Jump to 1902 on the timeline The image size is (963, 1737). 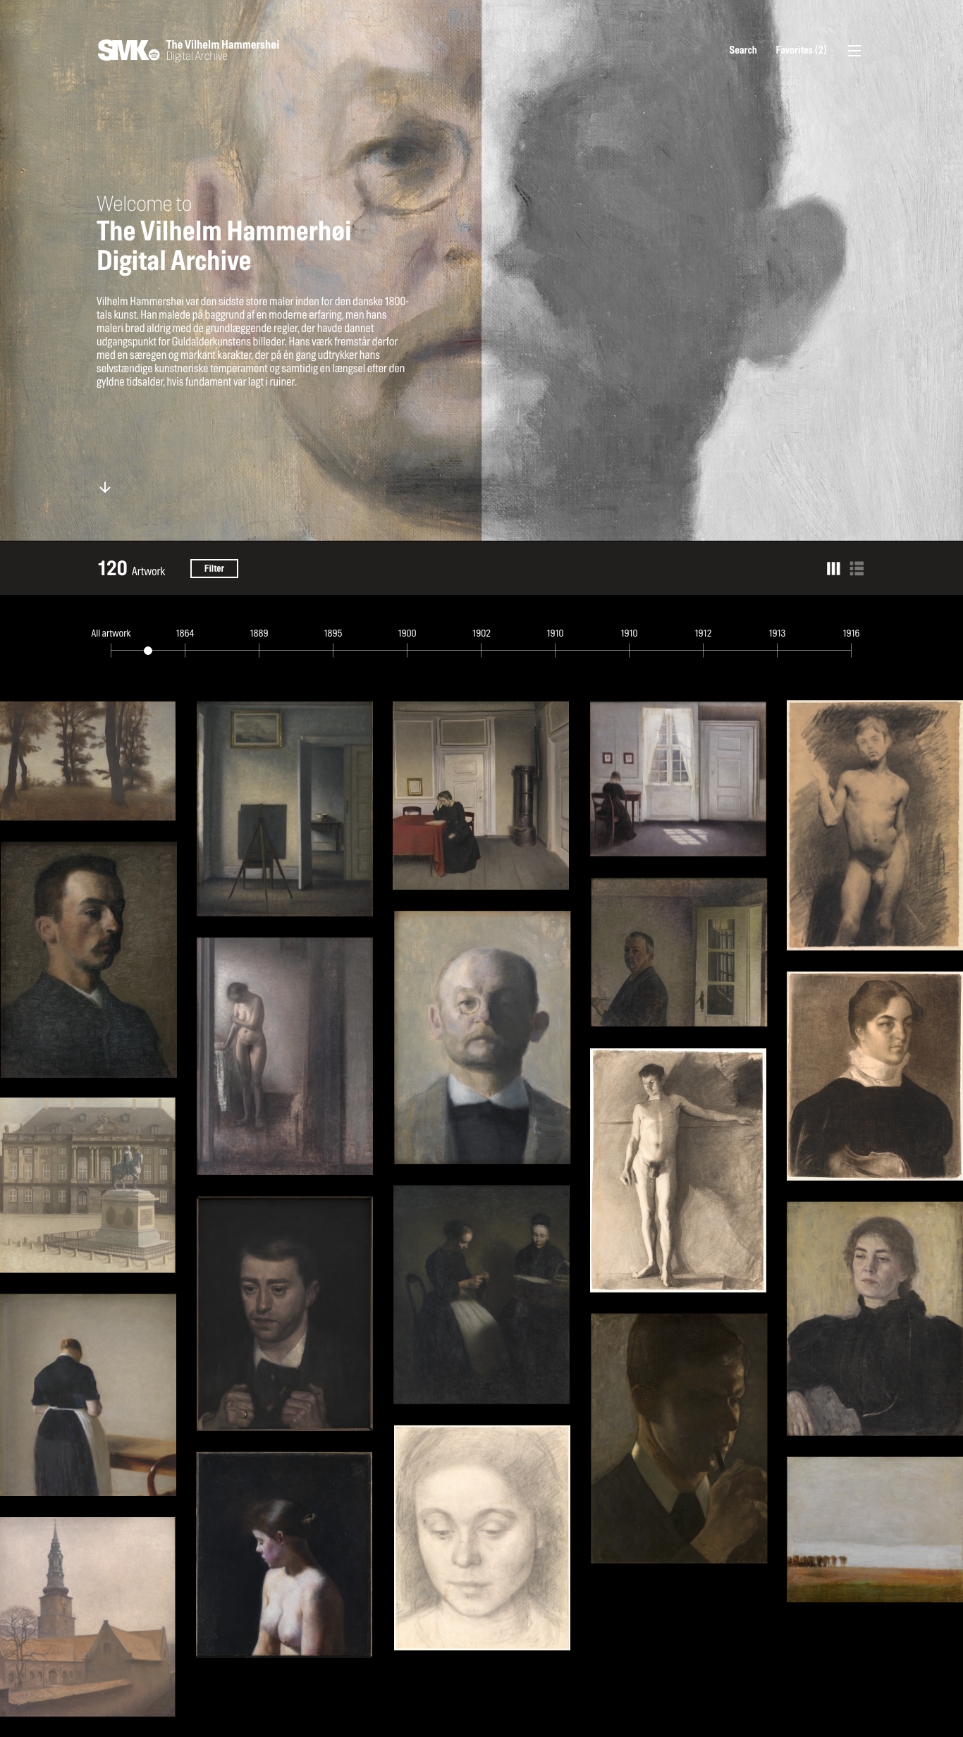[x=481, y=633]
